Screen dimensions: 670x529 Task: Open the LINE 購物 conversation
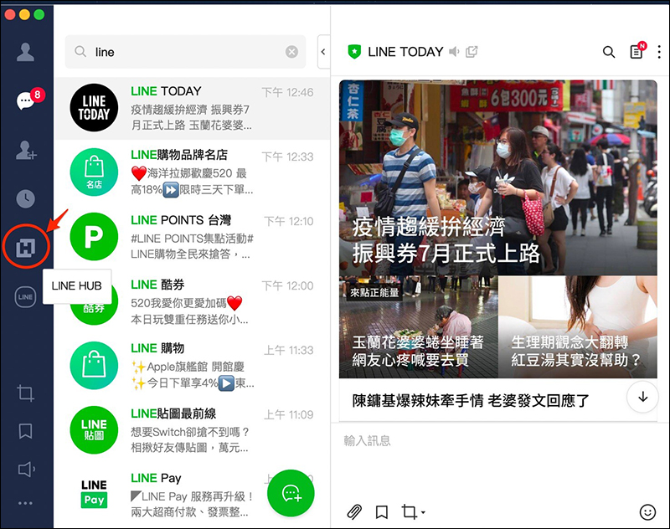pos(193,366)
